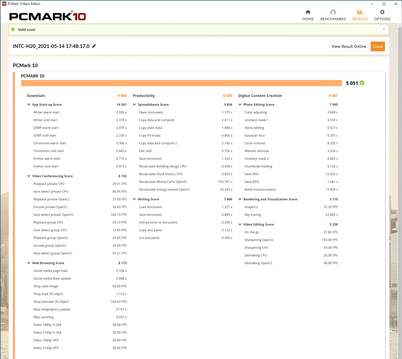
Task: Collapse the App Start-up Score section
Action: point(29,104)
